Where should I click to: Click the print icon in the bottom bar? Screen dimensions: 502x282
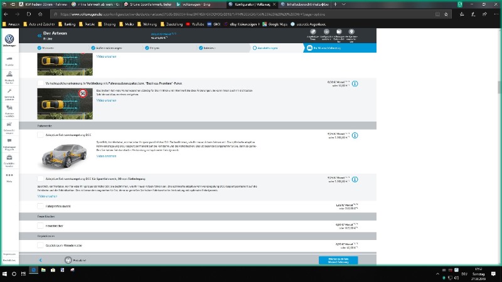click(68, 260)
